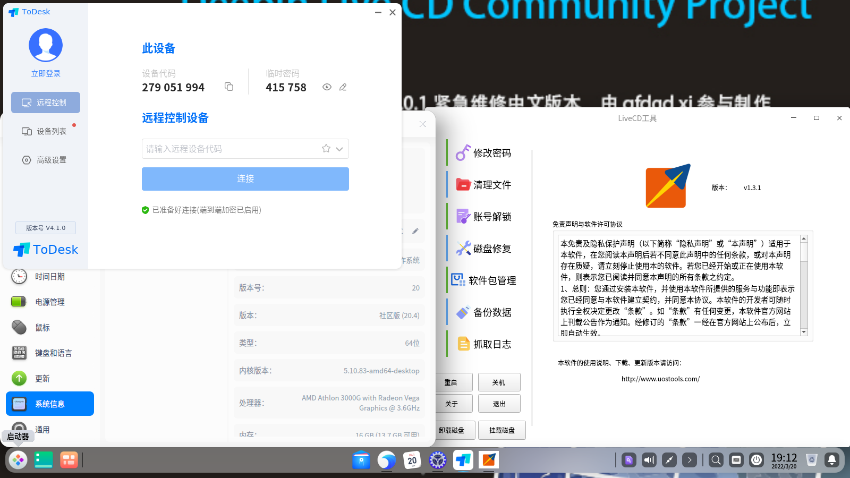Click the green desktop icon in dock
850x478 pixels.
(x=44, y=460)
